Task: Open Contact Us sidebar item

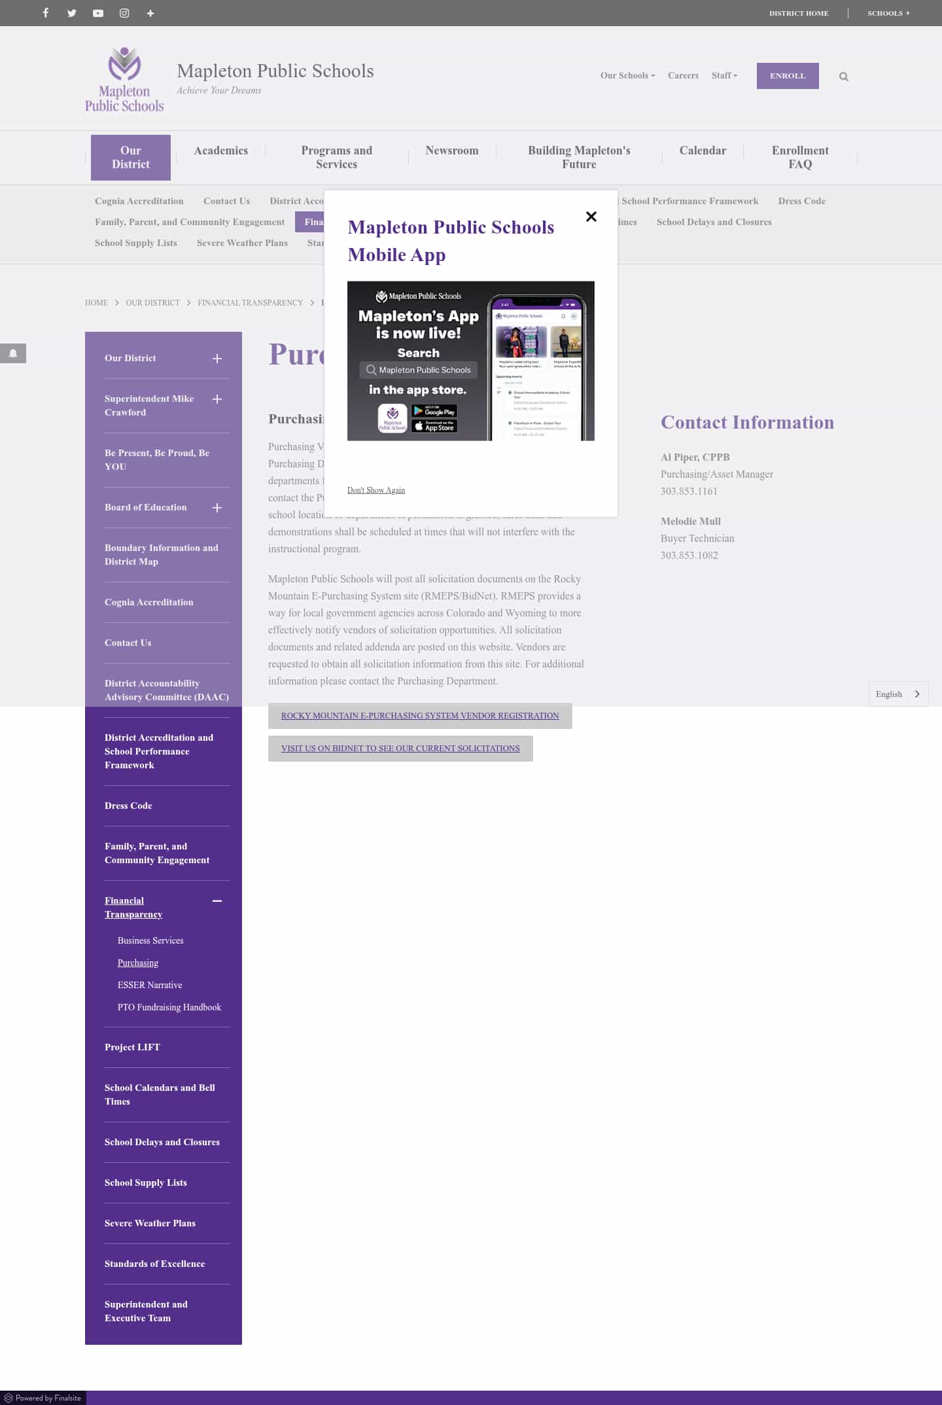Action: tap(128, 643)
